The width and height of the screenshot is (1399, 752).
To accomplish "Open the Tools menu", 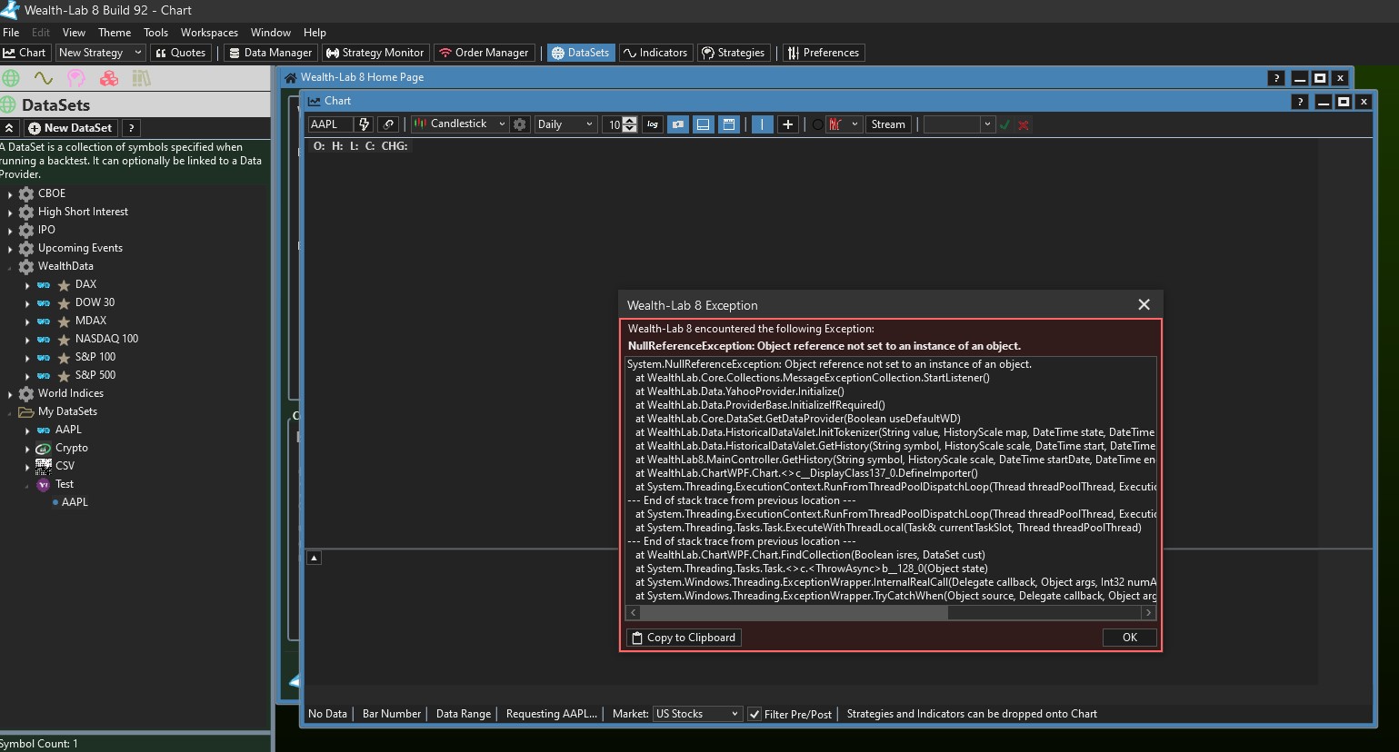I will [155, 33].
